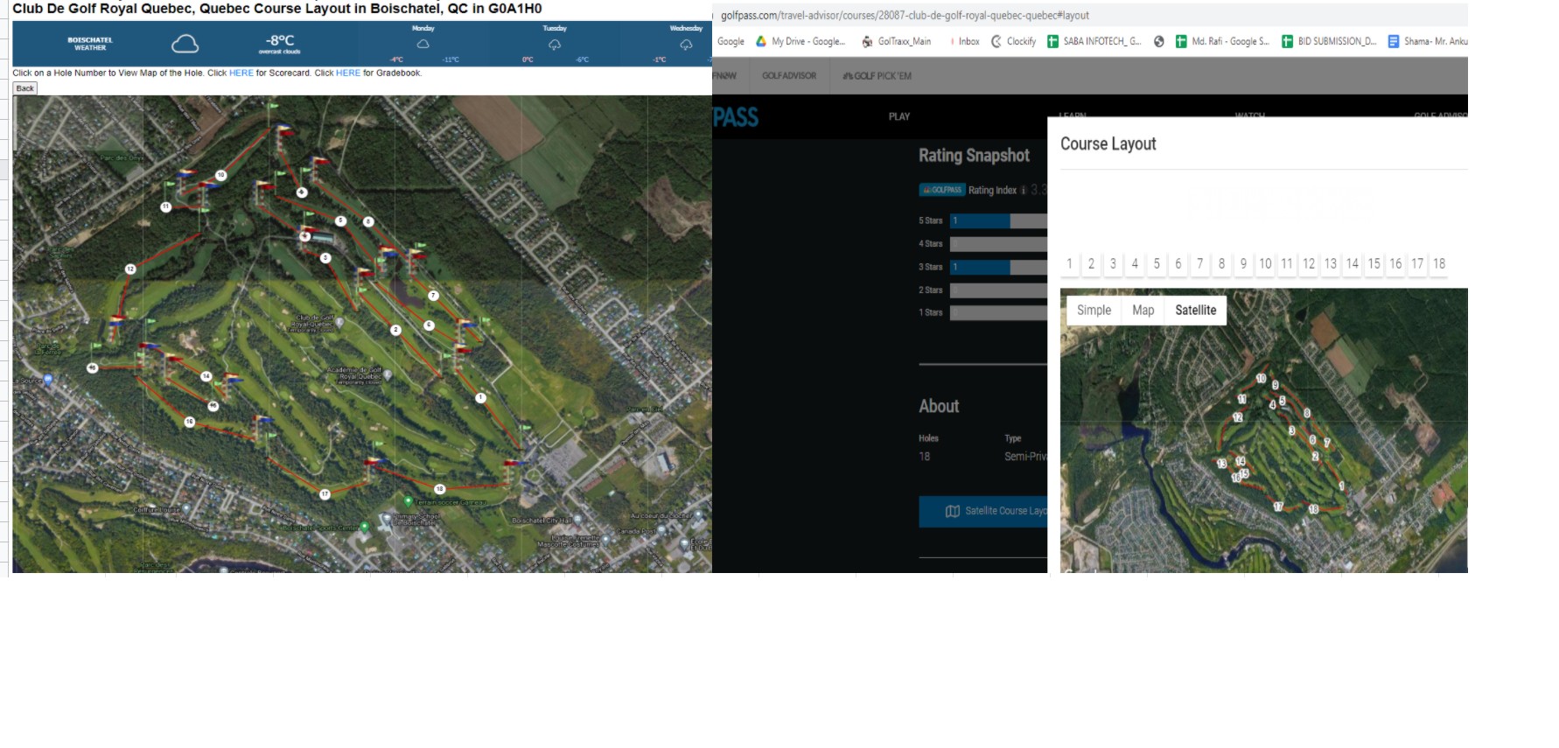
Task: Open the PLAY menu on GolfPass
Action: (899, 116)
